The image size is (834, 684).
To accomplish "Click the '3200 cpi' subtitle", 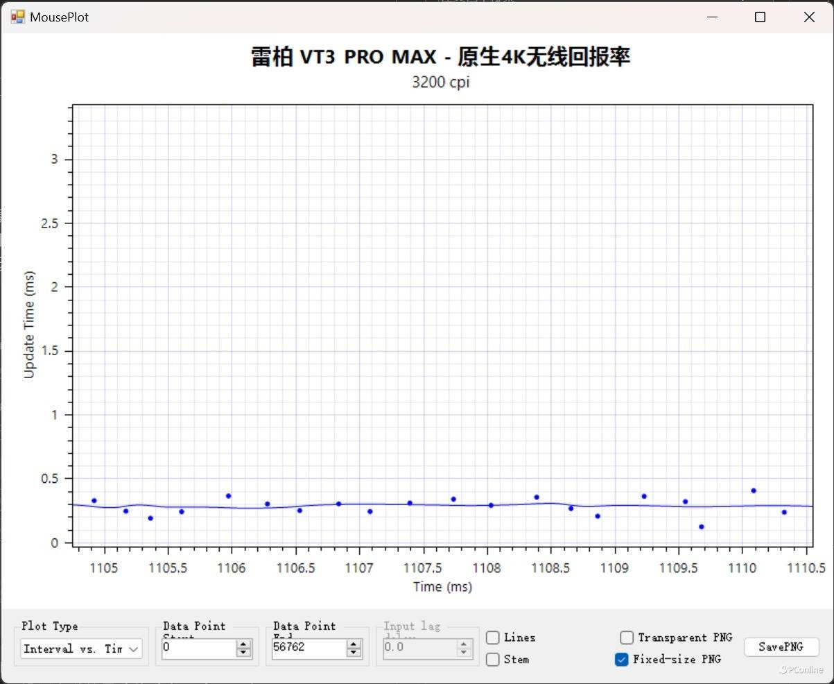I will coord(441,82).
